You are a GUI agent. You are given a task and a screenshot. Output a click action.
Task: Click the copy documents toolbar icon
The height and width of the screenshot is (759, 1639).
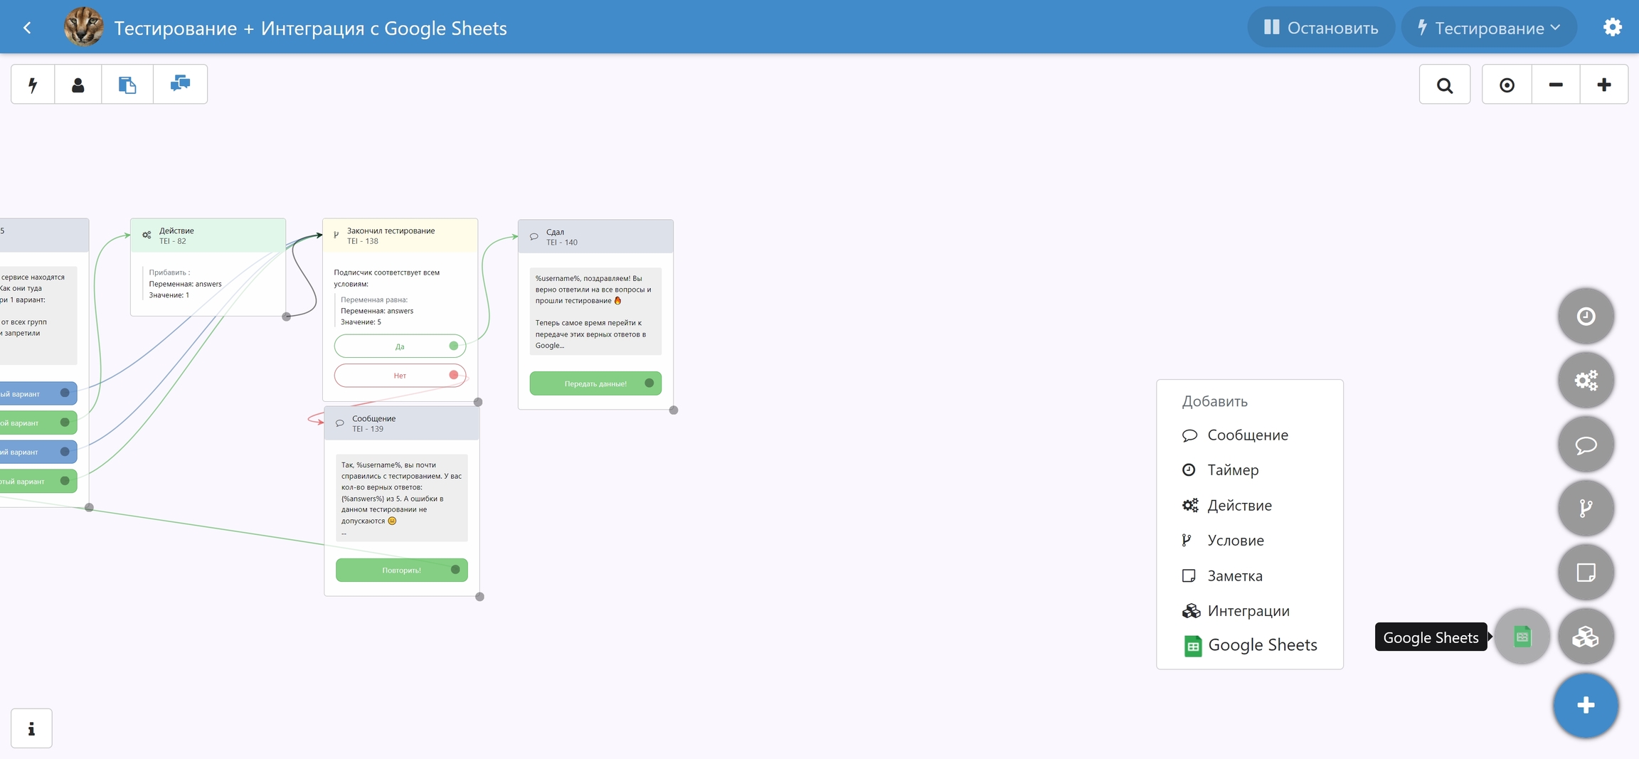coord(127,85)
